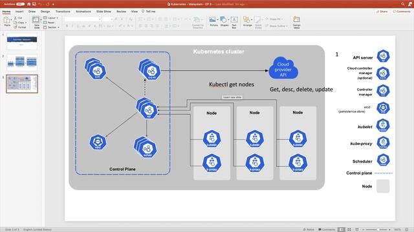This screenshot has height=232, width=414.
Task: Select the kube-proxy legend icon
Action: [383, 142]
